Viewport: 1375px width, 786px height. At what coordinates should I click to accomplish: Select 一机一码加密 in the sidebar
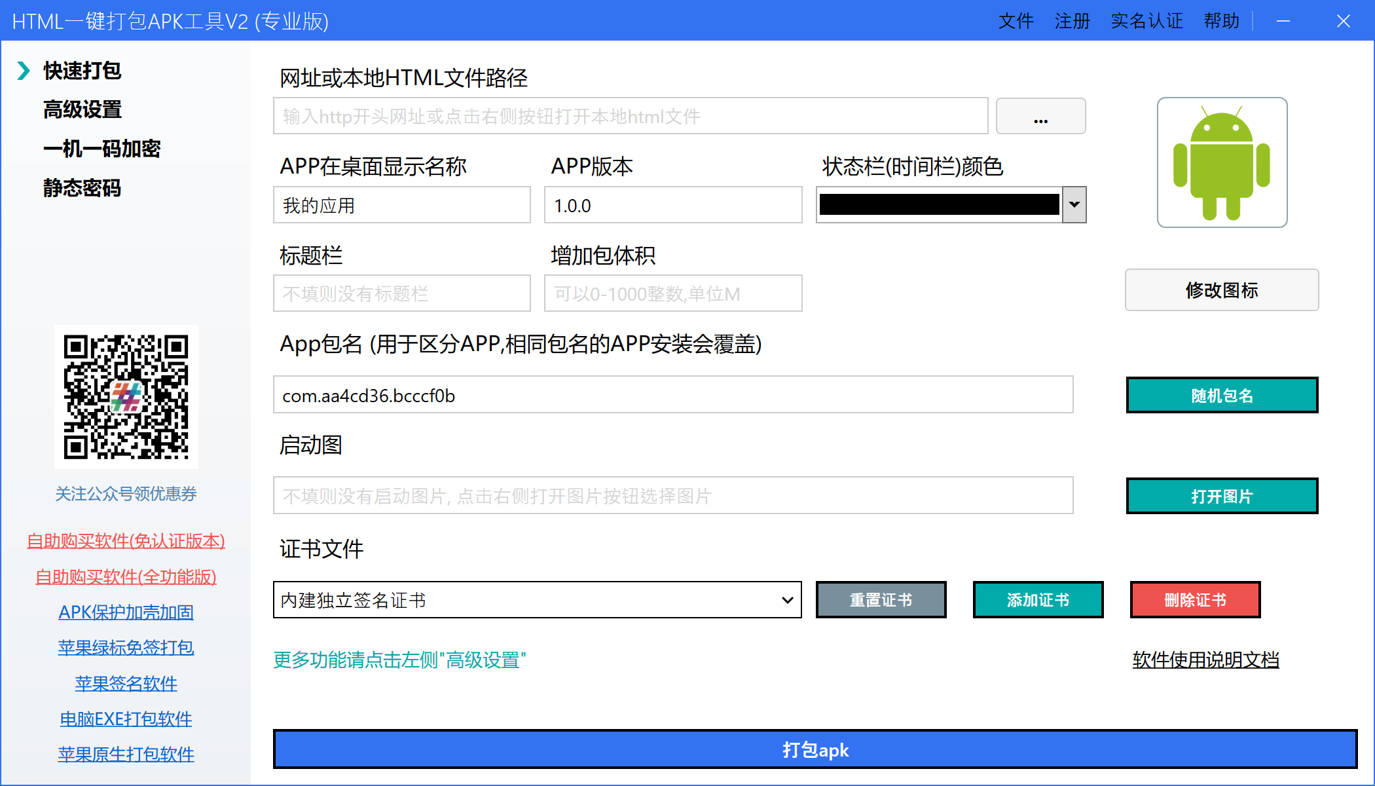(101, 149)
